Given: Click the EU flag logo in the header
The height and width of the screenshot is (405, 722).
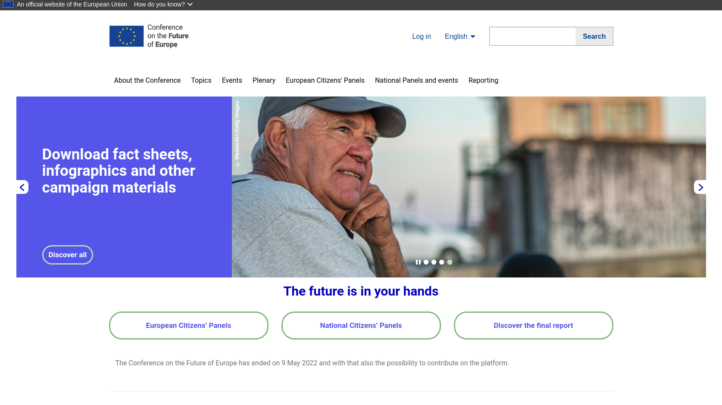Looking at the screenshot, I should (126, 36).
